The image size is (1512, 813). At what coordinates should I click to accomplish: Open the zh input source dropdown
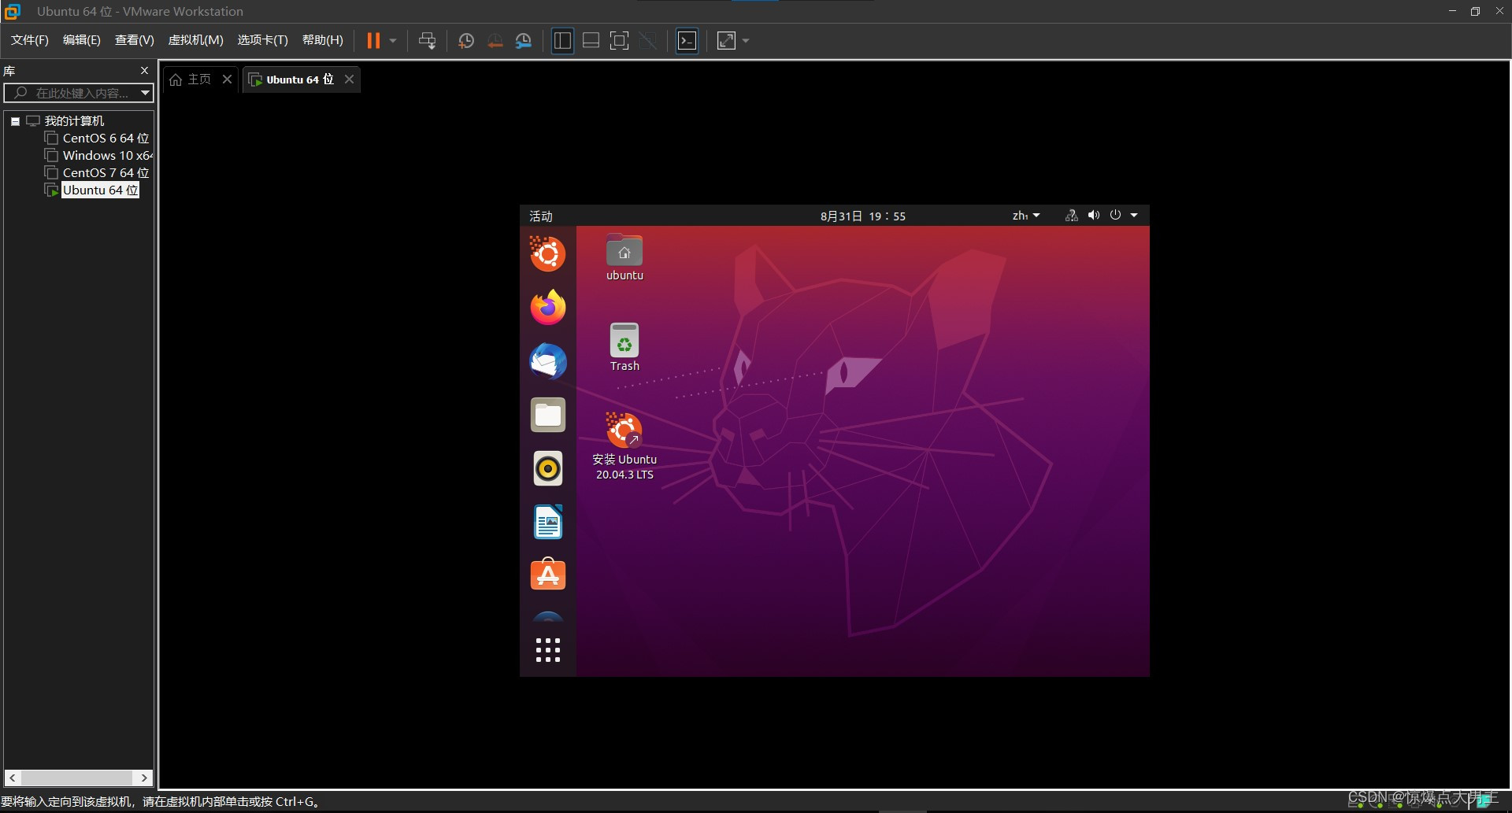tap(1026, 216)
